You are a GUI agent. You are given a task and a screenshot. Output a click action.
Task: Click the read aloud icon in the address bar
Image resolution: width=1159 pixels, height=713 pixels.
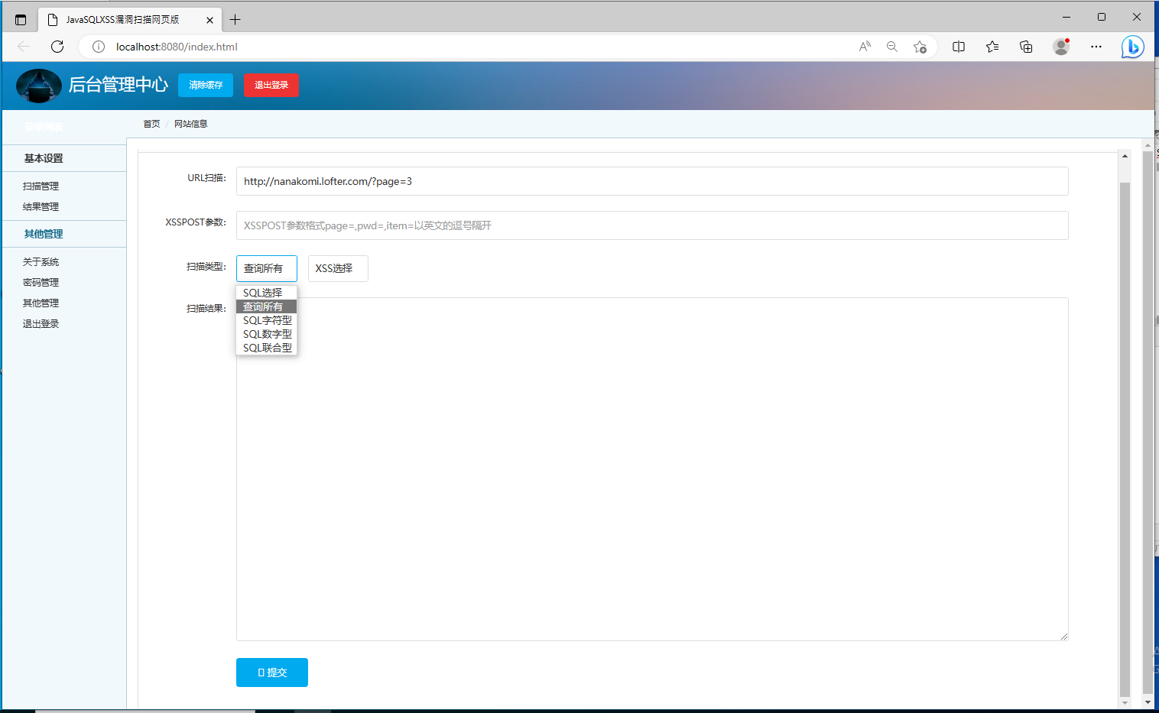pyautogui.click(x=864, y=47)
